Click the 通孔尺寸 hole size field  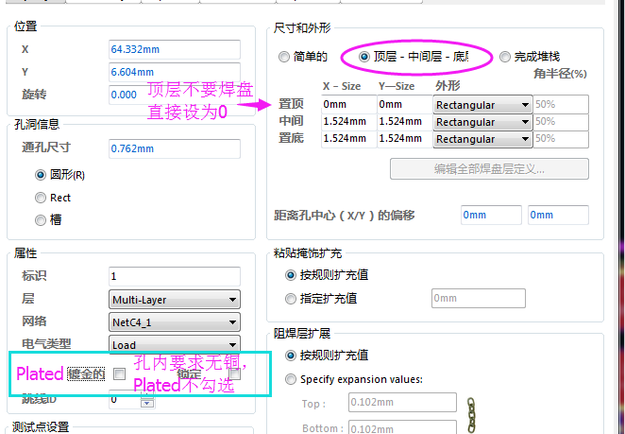point(175,148)
